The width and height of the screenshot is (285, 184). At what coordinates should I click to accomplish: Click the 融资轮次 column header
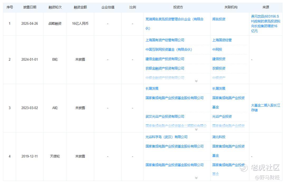55,7
